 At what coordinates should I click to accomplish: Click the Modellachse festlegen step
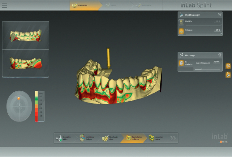point(82,138)
